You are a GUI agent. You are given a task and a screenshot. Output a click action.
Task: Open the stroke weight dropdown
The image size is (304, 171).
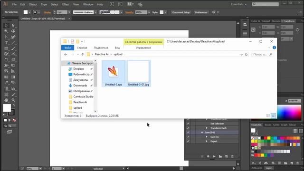[69, 12]
